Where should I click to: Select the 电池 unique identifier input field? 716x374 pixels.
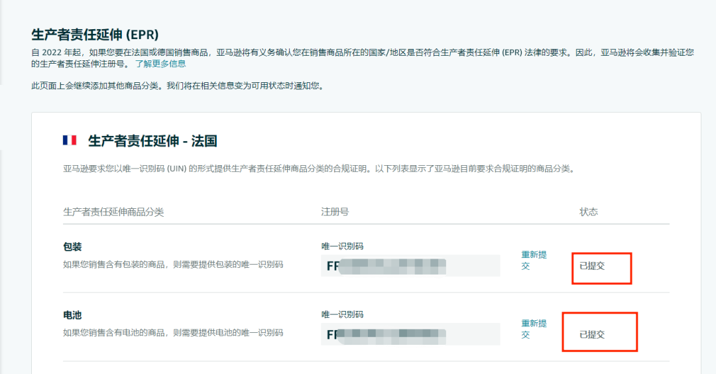[x=410, y=334]
